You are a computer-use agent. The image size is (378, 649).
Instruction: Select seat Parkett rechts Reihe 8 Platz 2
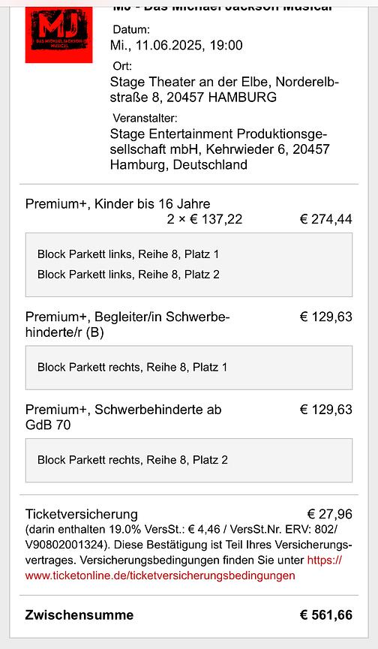click(x=132, y=460)
